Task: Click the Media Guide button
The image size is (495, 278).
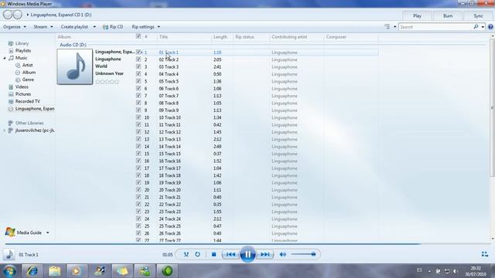Action: 23,232
